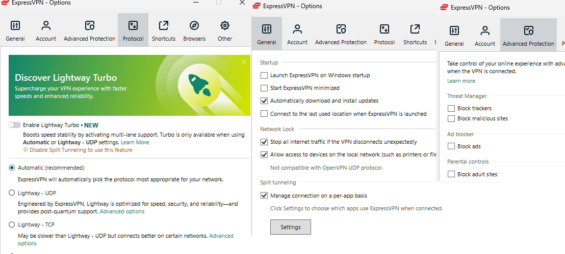
Task: Open the Other settings tab
Action: point(225,31)
